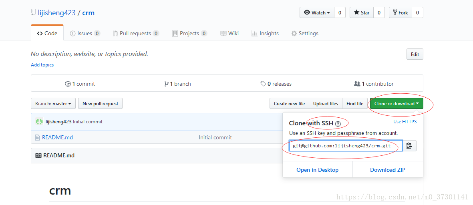The height and width of the screenshot is (205, 473).
Task: Fork the repository
Action: pos(400,13)
